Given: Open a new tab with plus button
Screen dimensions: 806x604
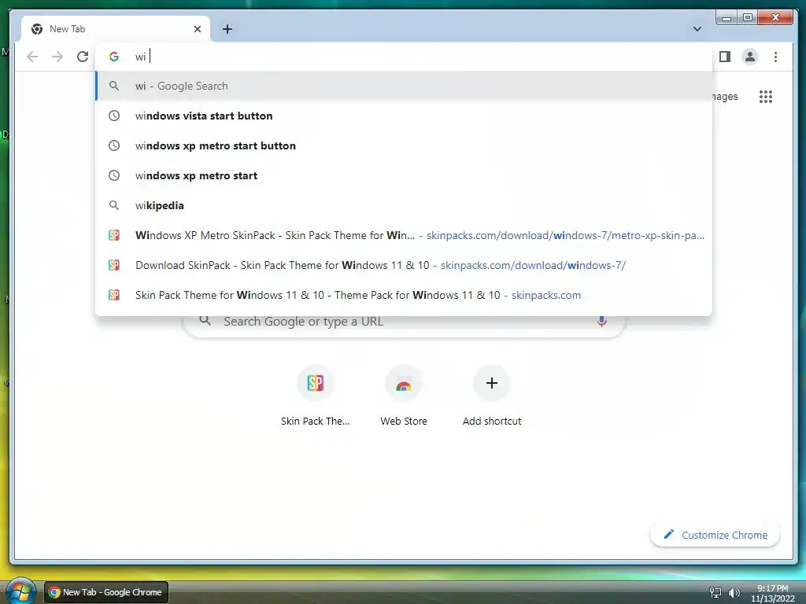Looking at the screenshot, I should tap(227, 29).
